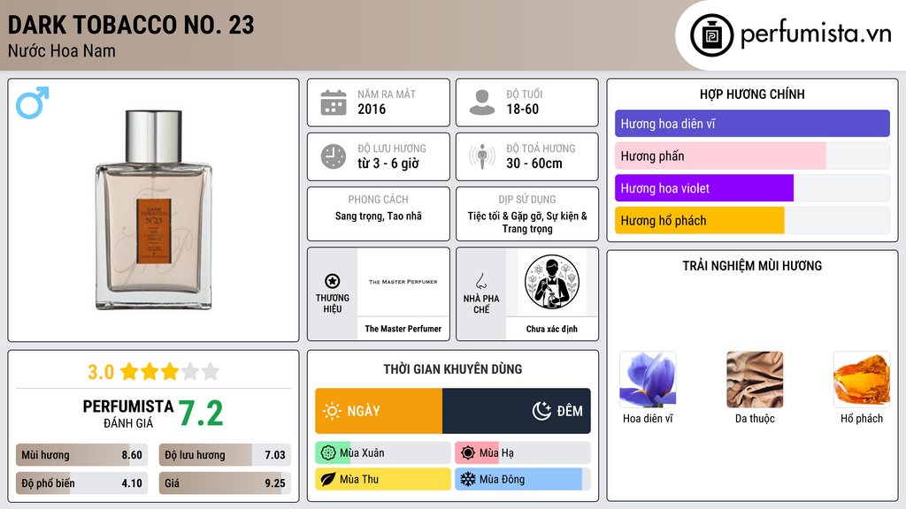Click the summer sun icon in Mùa Hạ
The image size is (906, 509).
(x=468, y=453)
